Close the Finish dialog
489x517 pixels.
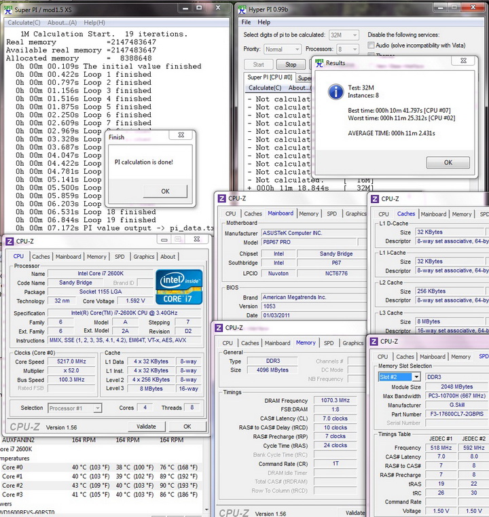pos(181,135)
